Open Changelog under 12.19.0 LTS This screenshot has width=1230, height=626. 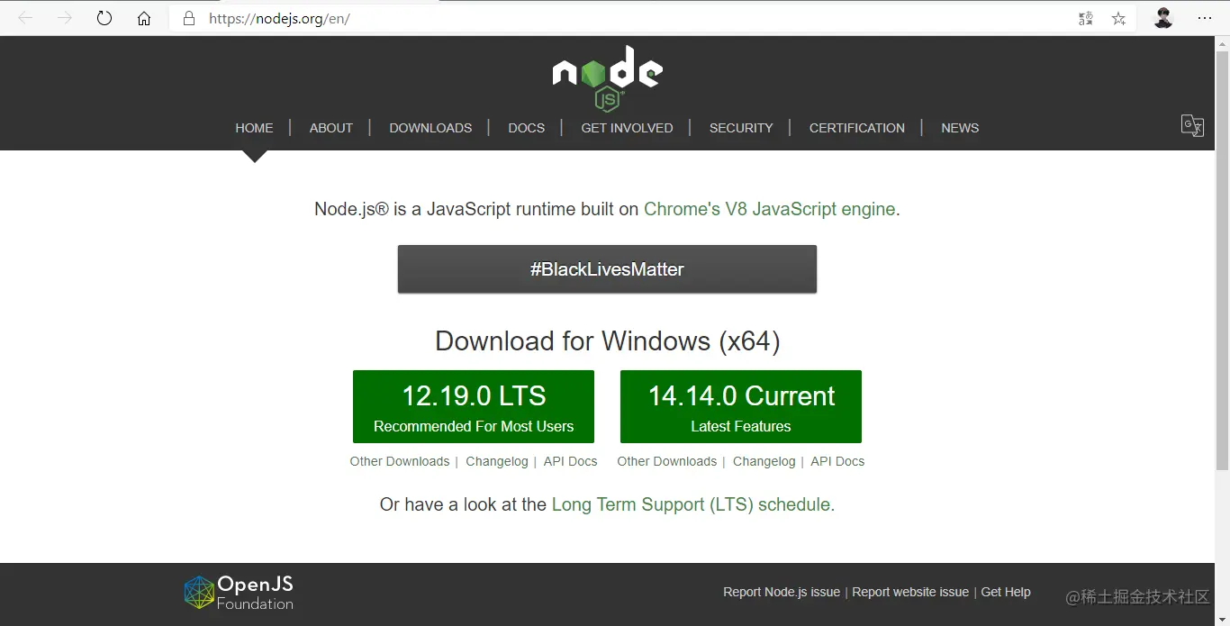[497, 461]
